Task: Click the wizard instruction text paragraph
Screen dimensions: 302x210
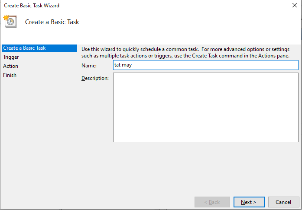Action: tap(185, 52)
